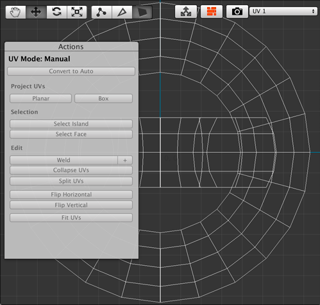Select the Pan hand tool
This screenshot has width=320, height=305.
pos(15,12)
